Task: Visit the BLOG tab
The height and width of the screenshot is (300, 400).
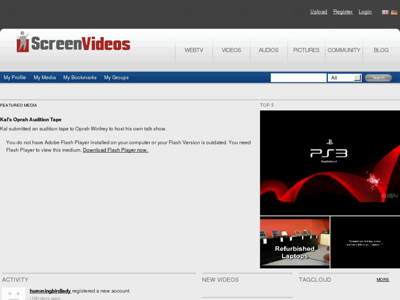Action: 381,50
